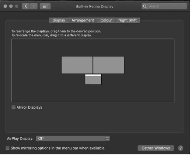Click the yellow minimize window button
Screen dimensions: 191x155
[x=11, y=6]
